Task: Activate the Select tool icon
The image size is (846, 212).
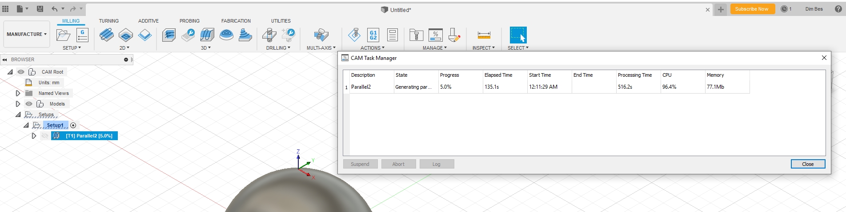Action: click(518, 35)
